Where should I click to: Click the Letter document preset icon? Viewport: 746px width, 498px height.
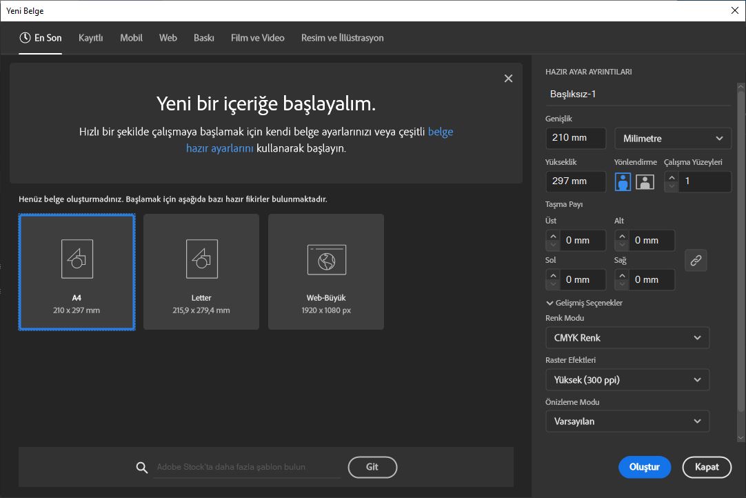(202, 259)
